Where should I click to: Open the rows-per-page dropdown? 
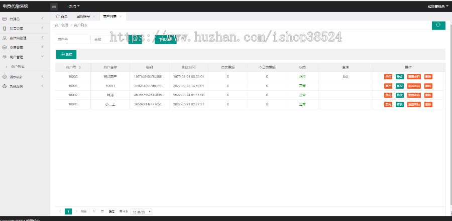point(142,212)
